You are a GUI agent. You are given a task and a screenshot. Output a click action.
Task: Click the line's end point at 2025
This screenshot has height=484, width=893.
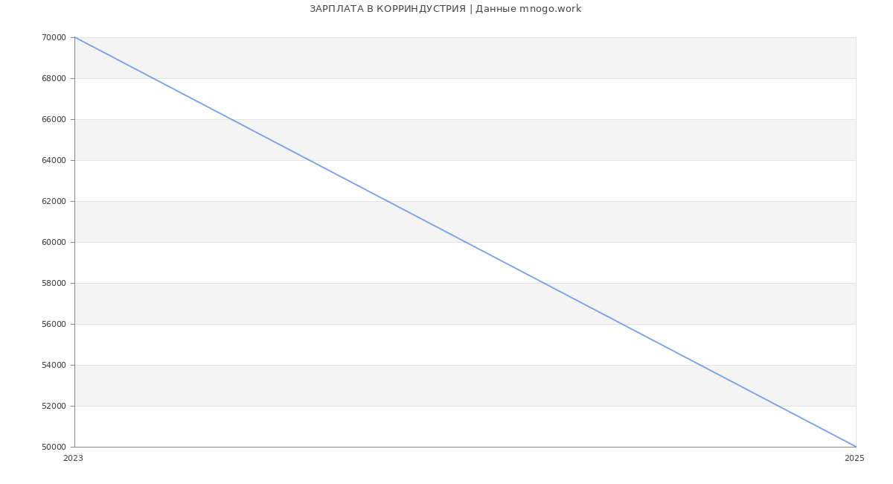pos(856,447)
